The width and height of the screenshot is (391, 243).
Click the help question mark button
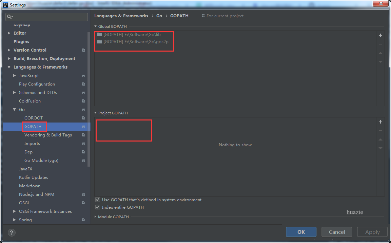(12, 232)
